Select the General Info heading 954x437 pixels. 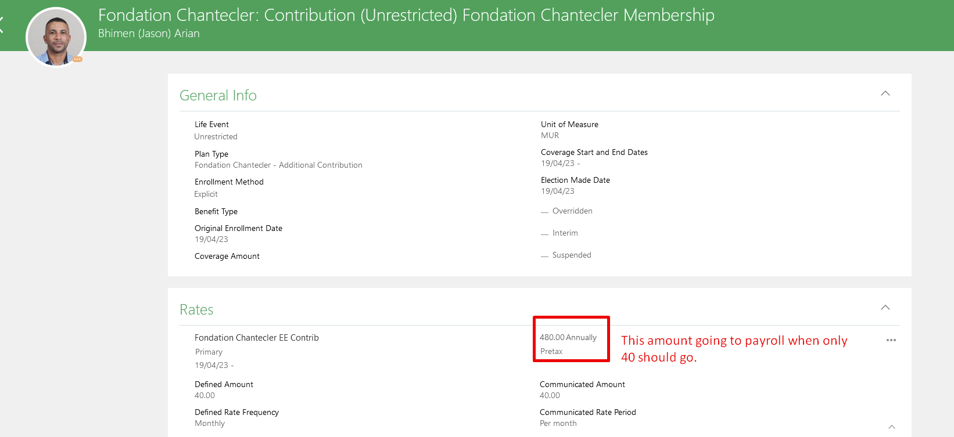[x=218, y=95]
